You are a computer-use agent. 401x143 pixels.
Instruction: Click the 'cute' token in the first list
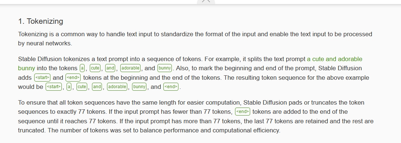coord(95,68)
